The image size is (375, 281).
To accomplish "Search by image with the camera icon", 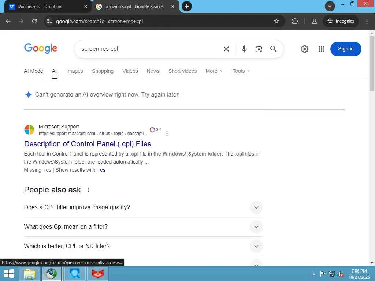I will coord(259,49).
